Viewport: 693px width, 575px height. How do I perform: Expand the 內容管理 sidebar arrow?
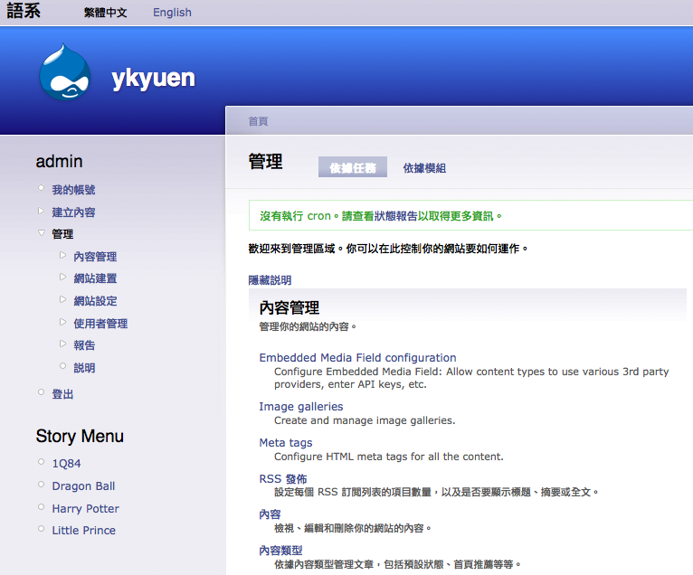point(62,256)
